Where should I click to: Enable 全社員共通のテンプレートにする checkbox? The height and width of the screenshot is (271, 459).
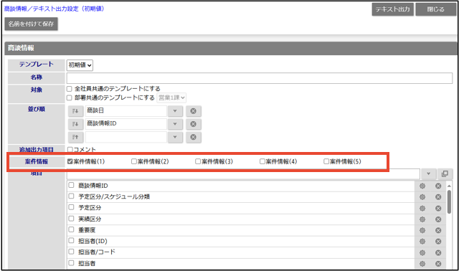[70, 89]
